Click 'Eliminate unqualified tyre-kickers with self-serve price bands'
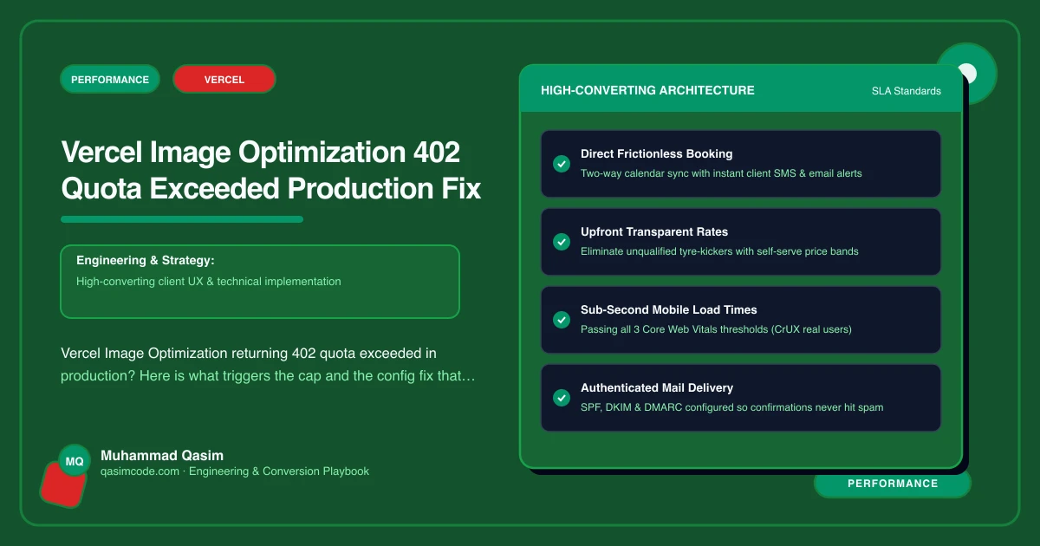 tap(719, 251)
